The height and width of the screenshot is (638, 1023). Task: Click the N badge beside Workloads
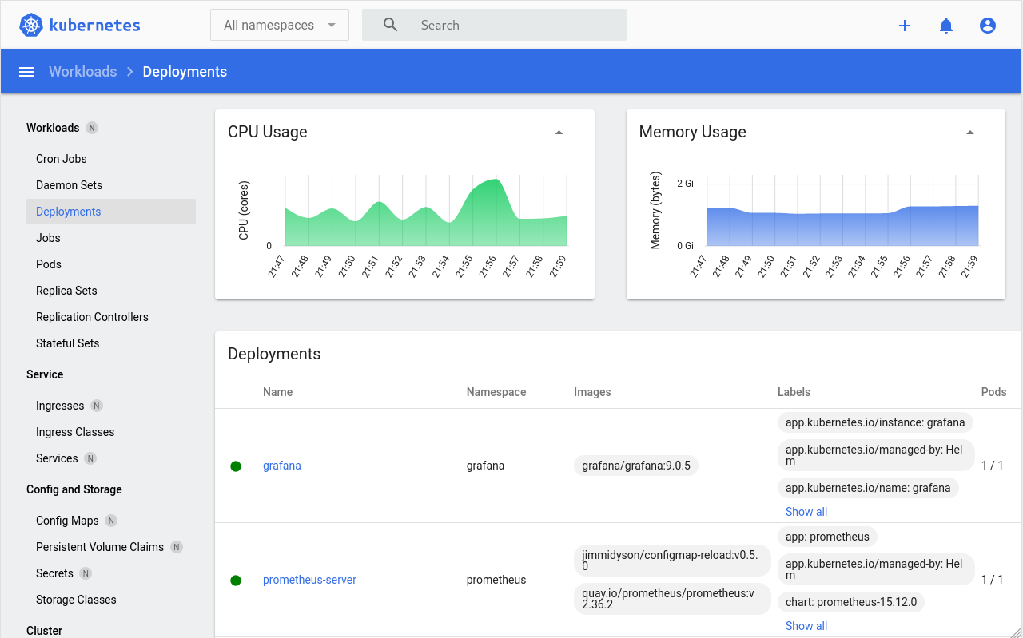click(x=92, y=128)
